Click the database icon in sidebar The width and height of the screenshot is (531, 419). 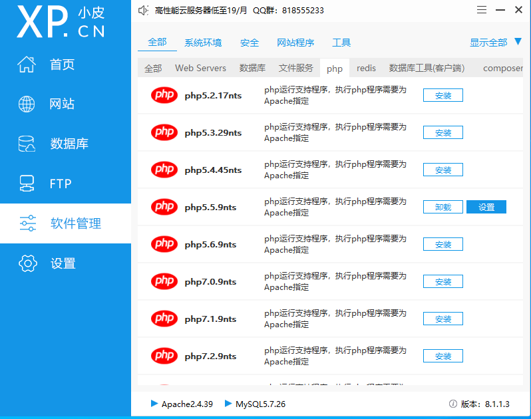(27, 144)
